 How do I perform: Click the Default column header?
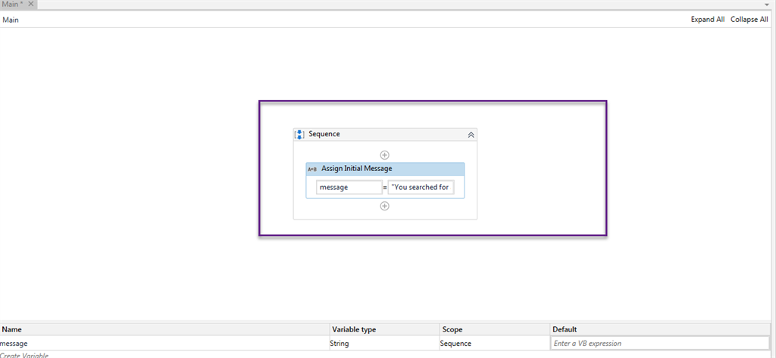660,329
